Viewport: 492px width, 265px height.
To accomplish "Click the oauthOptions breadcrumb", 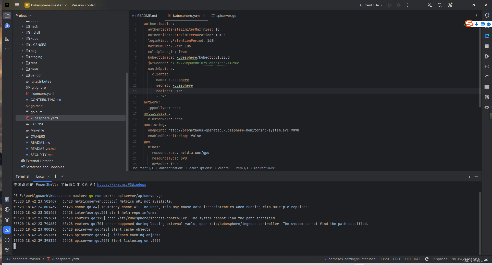I will [201, 168].
